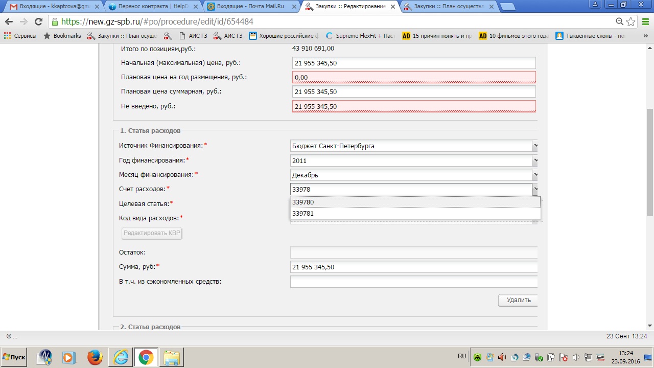This screenshot has width=654, height=368.
Task: Bookmark this page with the star icon
Action: click(631, 21)
